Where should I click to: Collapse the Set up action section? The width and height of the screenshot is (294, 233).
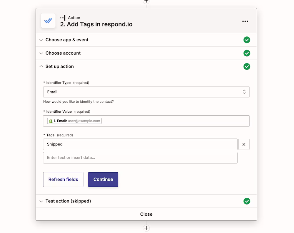click(59, 67)
